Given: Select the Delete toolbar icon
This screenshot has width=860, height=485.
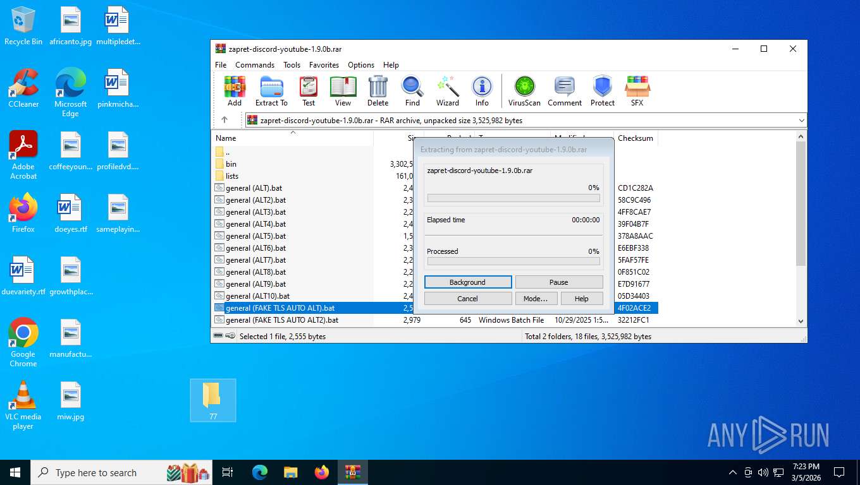Looking at the screenshot, I should (378, 92).
